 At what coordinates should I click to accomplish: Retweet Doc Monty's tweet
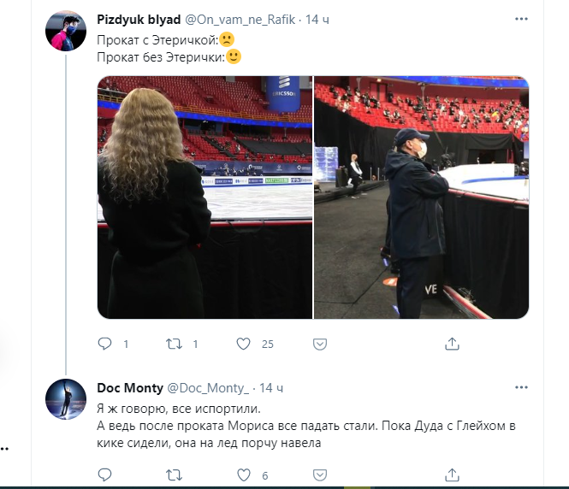click(175, 474)
